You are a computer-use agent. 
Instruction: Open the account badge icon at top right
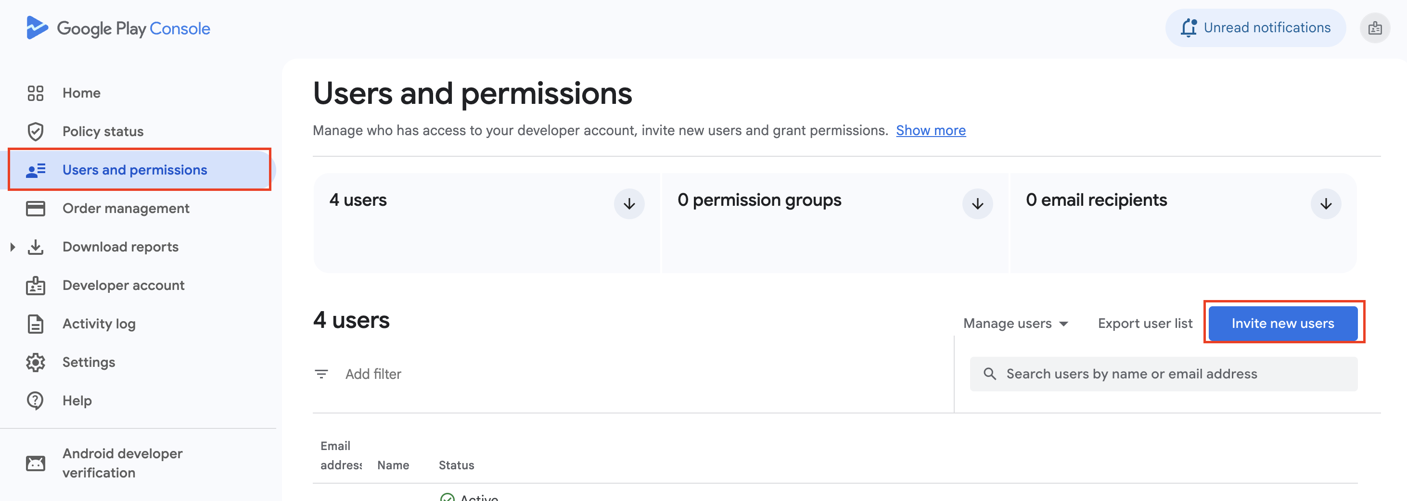tap(1375, 28)
